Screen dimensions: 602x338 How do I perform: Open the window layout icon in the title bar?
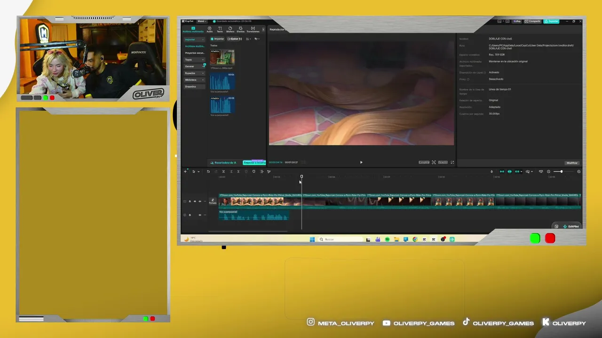pyautogui.click(x=499, y=21)
